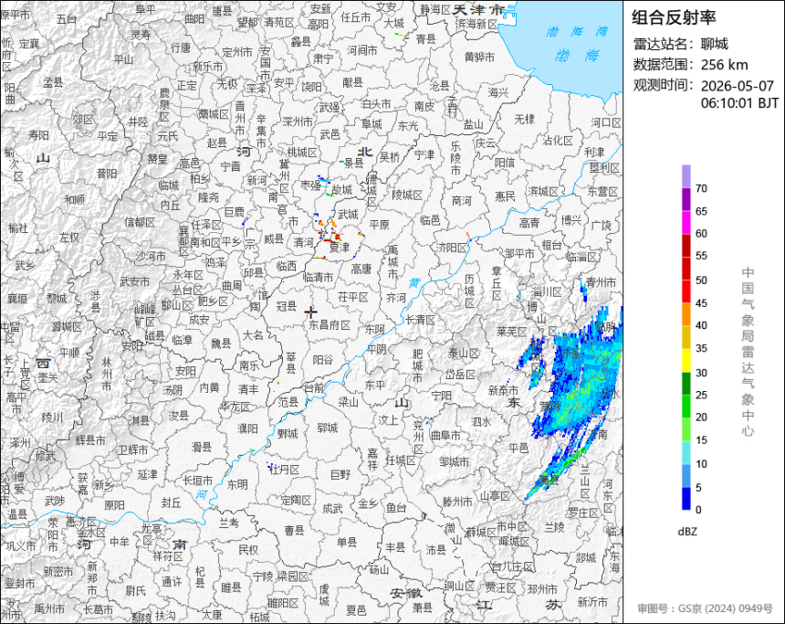
Task: Click the 卫辉市 map label
Action: 133,449
